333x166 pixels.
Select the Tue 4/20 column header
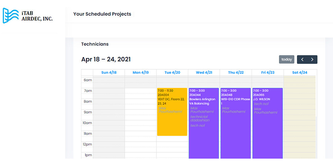pyautogui.click(x=172, y=73)
